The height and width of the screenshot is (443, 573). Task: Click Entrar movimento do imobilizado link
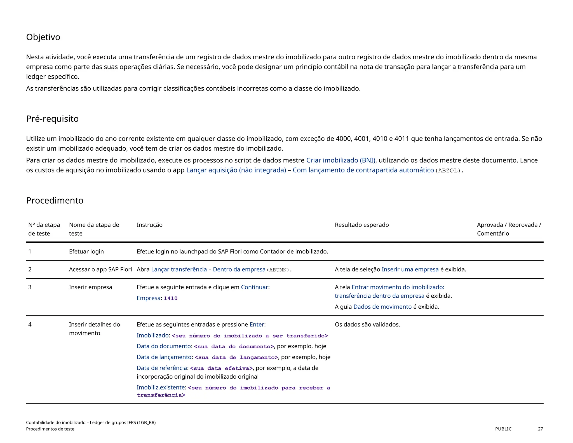click(x=398, y=287)
